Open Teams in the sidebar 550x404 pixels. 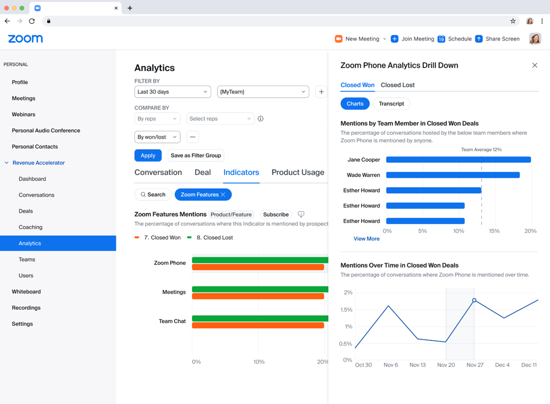tap(27, 260)
